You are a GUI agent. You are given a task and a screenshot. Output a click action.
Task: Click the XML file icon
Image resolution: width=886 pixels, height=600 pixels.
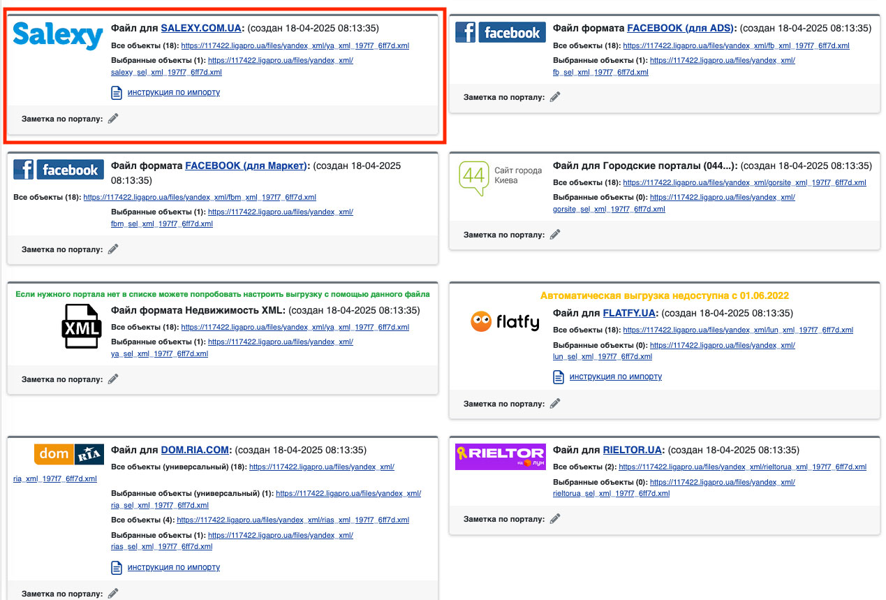[82, 326]
